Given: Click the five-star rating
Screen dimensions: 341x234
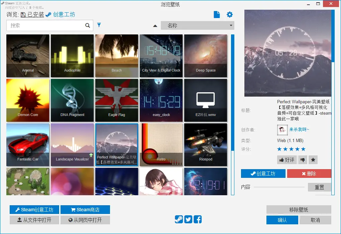Looking at the screenshot, I should click(291, 149).
